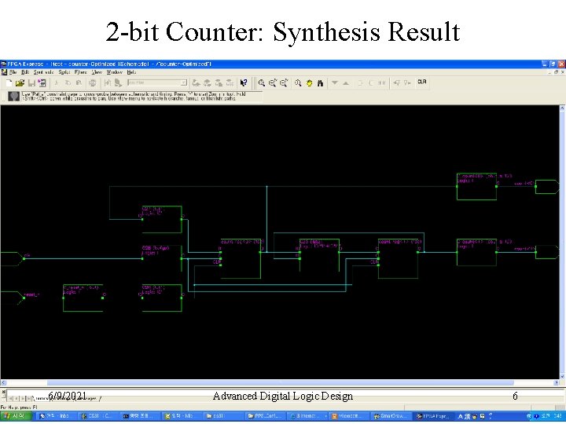Viewport: 566px width, 424px height.
Task: Click the CLR toolbar button
Action: (422, 82)
